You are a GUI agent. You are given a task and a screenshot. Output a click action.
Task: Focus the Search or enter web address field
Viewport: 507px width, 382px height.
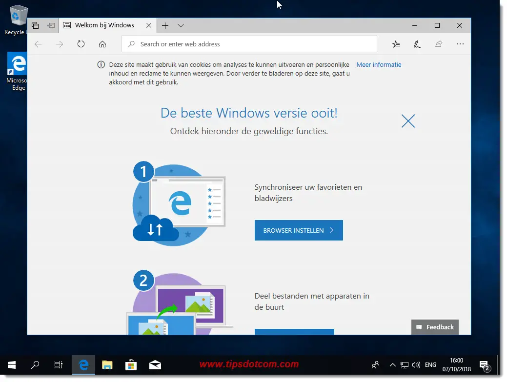[249, 44]
